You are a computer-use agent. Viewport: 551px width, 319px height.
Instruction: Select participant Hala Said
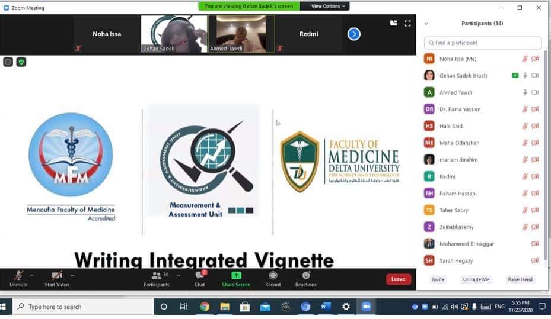click(482, 126)
